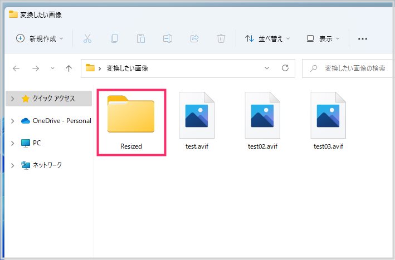This screenshot has height=260, width=395.
Task: Expand the ネットワーク tree node
Action: [x=12, y=165]
